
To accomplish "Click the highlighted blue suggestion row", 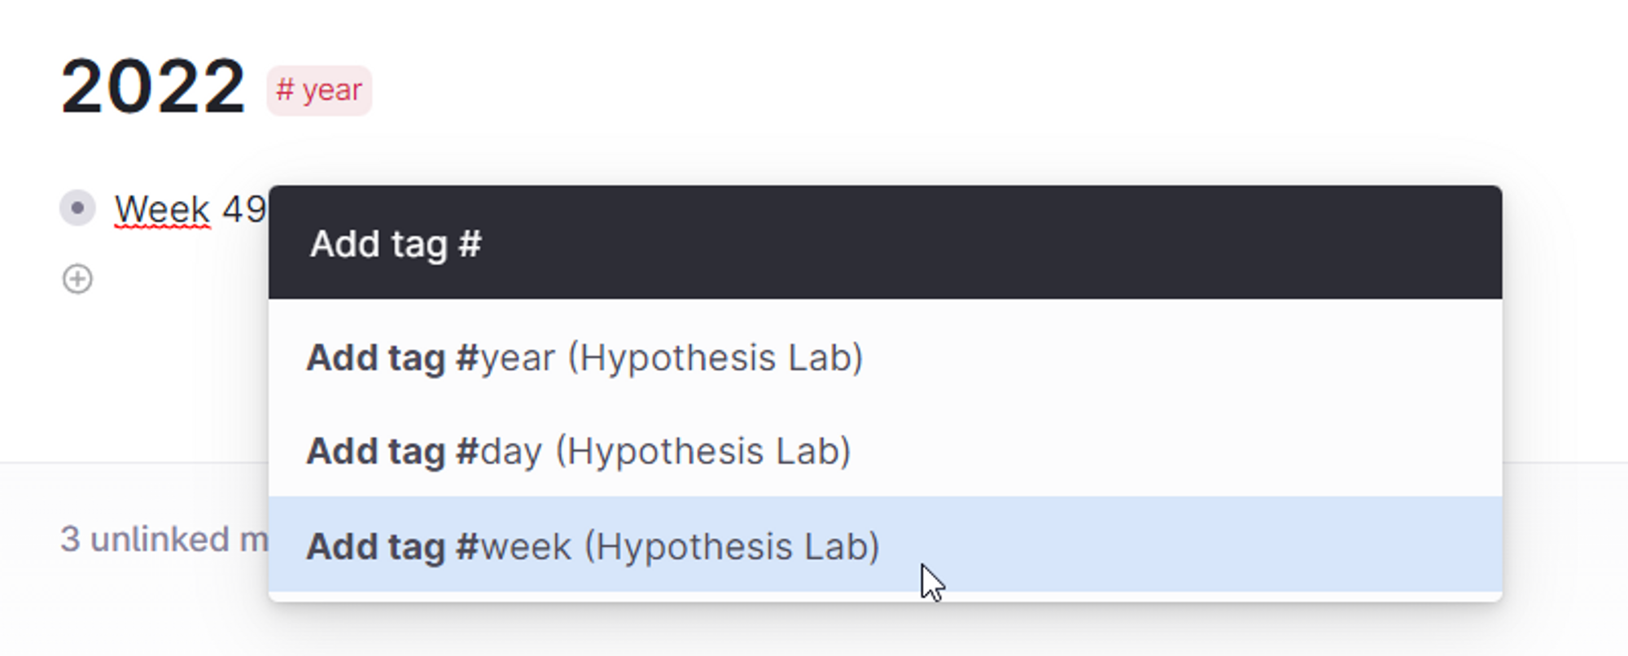I will pyautogui.click(x=885, y=544).
